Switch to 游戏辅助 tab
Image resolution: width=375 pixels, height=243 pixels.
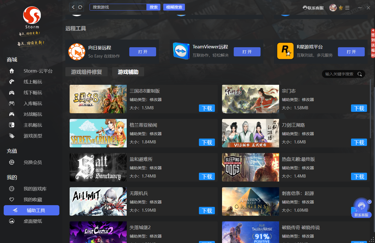[x=128, y=72]
